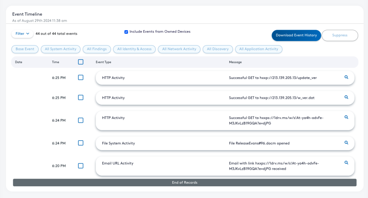
Task: Click message 'Successful GET to hxxp://213.139.205.13/w_ver.dat'
Action: point(272,98)
